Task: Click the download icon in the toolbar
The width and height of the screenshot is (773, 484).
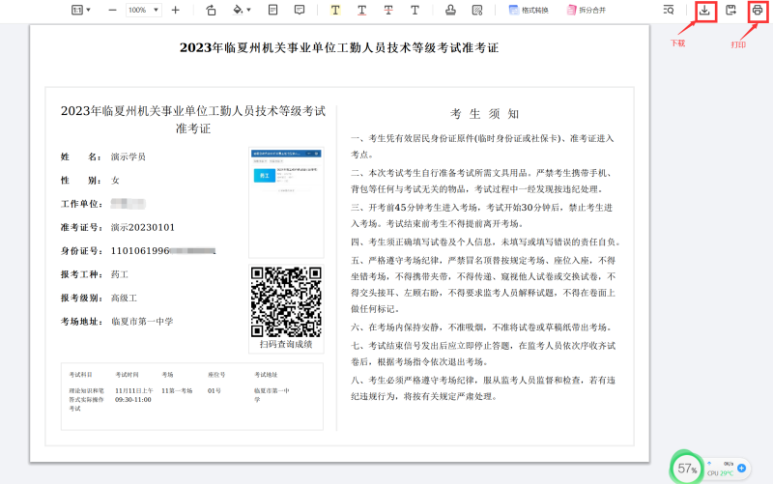Action: point(705,11)
